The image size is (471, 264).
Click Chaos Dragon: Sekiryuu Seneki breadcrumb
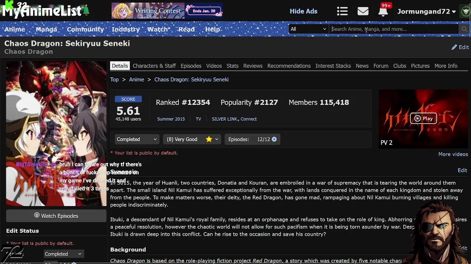[191, 80]
